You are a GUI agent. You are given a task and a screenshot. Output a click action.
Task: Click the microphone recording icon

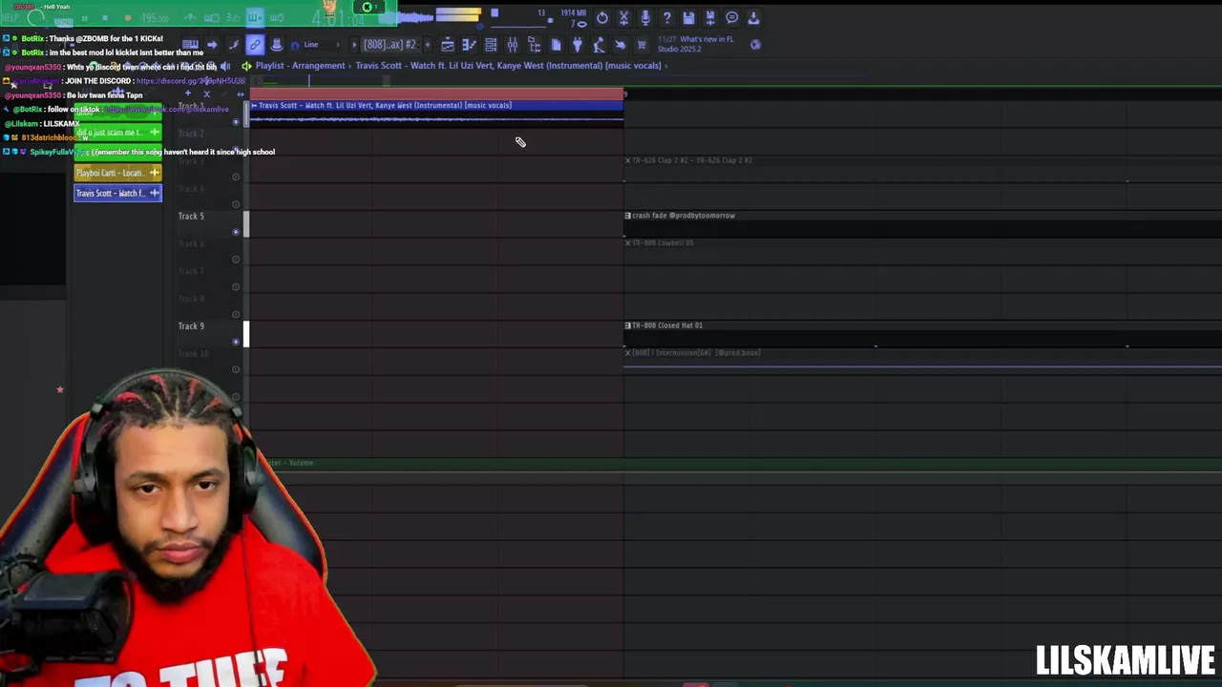tap(644, 17)
